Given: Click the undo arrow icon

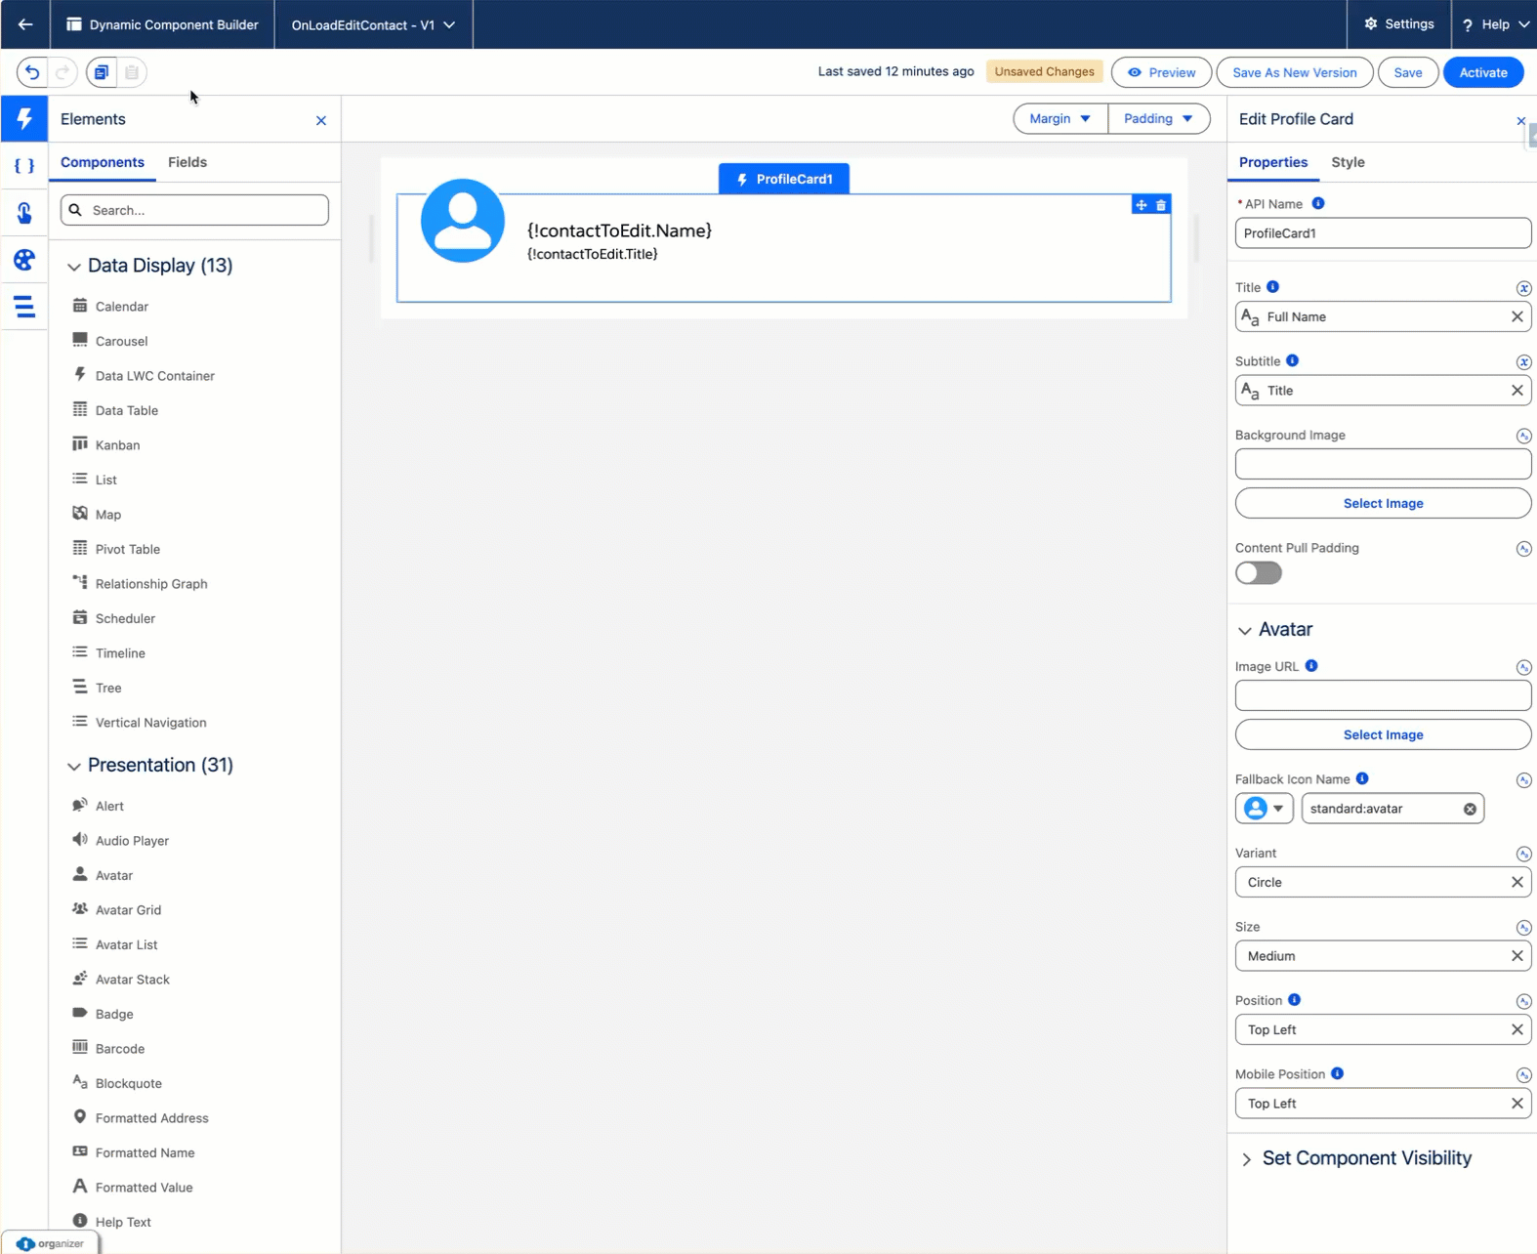Looking at the screenshot, I should [32, 72].
